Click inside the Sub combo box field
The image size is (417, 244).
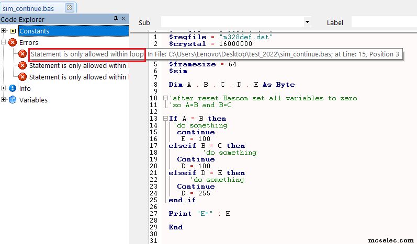(232, 22)
